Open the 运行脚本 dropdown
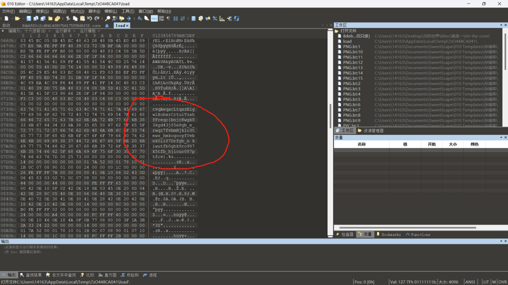The image size is (508, 285). 65,31
